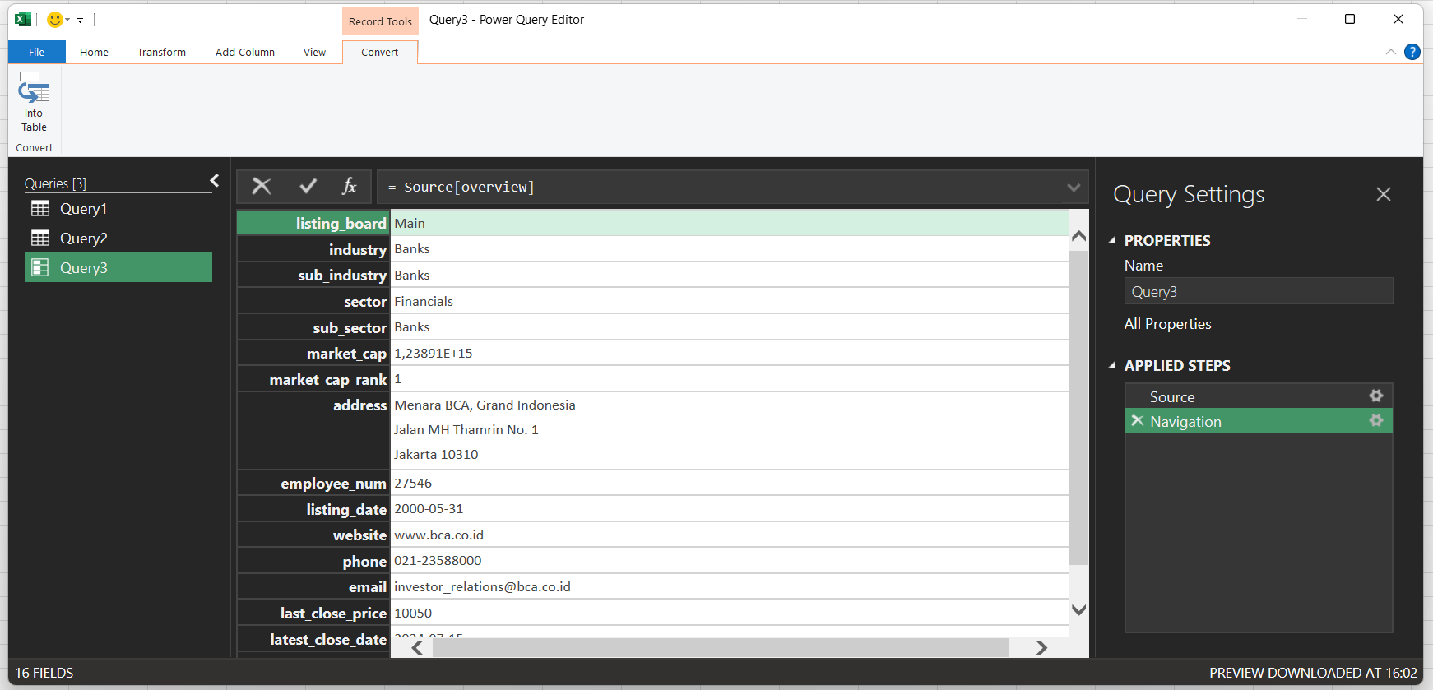Click the smiley feedback icon
The image size is (1433, 690).
(x=55, y=19)
